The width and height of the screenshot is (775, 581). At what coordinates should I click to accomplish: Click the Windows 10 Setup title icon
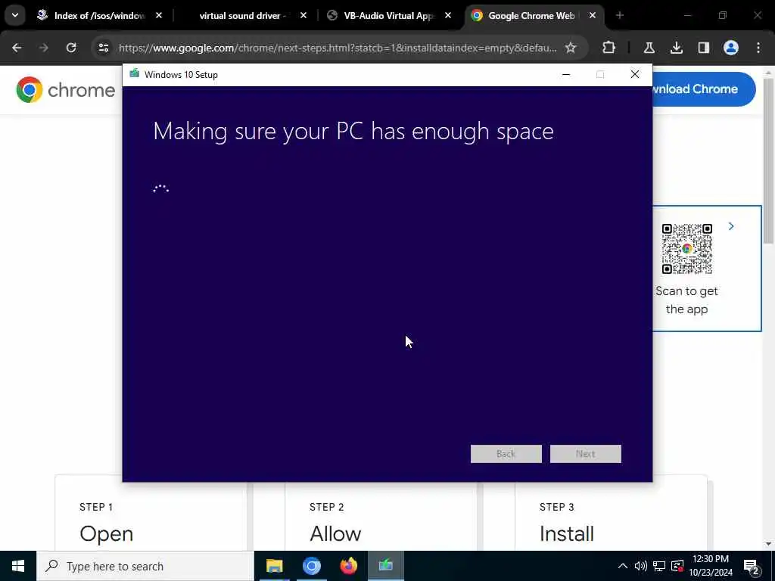click(x=135, y=74)
